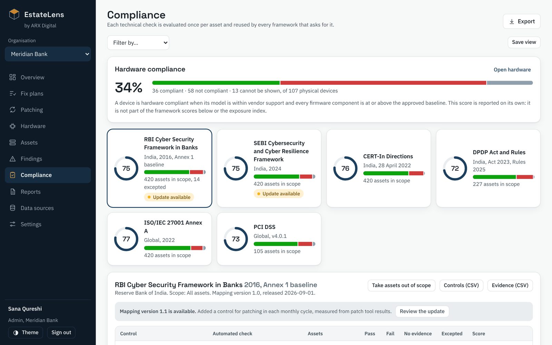Click Save view
Image resolution: width=552 pixels, height=345 pixels.
tap(524, 42)
